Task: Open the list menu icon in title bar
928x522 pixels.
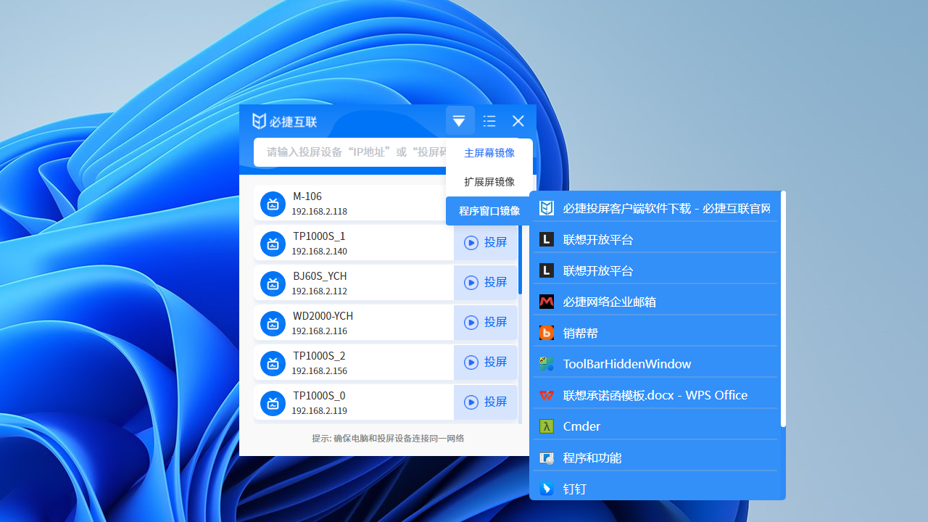Action: coord(489,121)
